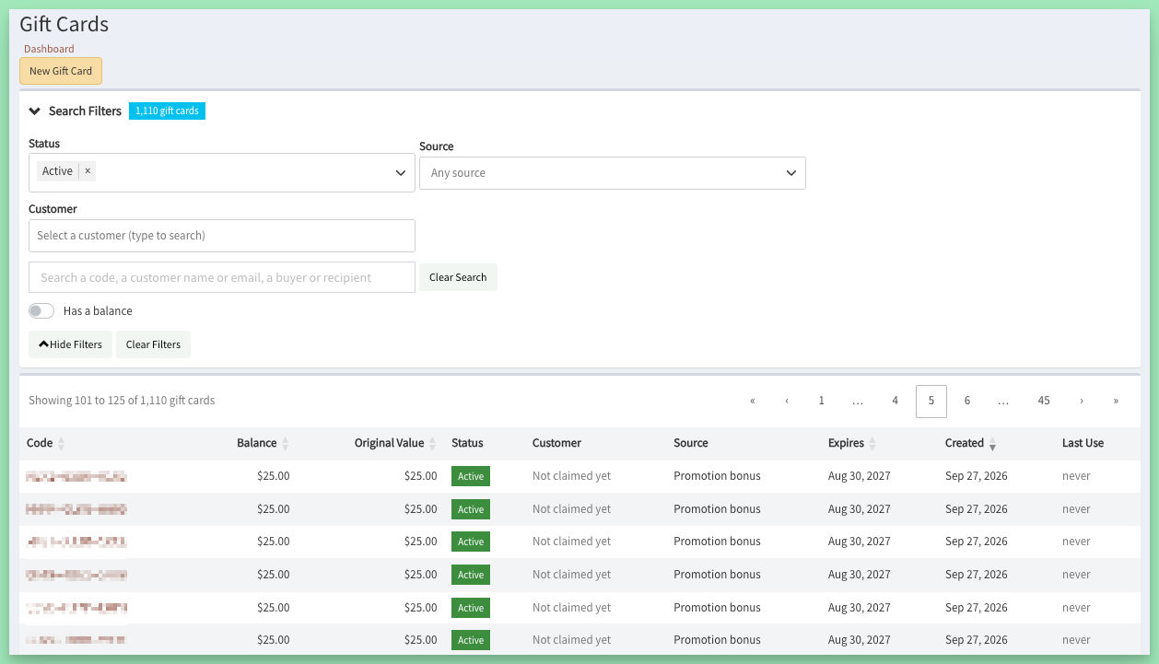Click the Customer column header
1159x664 pixels.
pyautogui.click(x=556, y=443)
